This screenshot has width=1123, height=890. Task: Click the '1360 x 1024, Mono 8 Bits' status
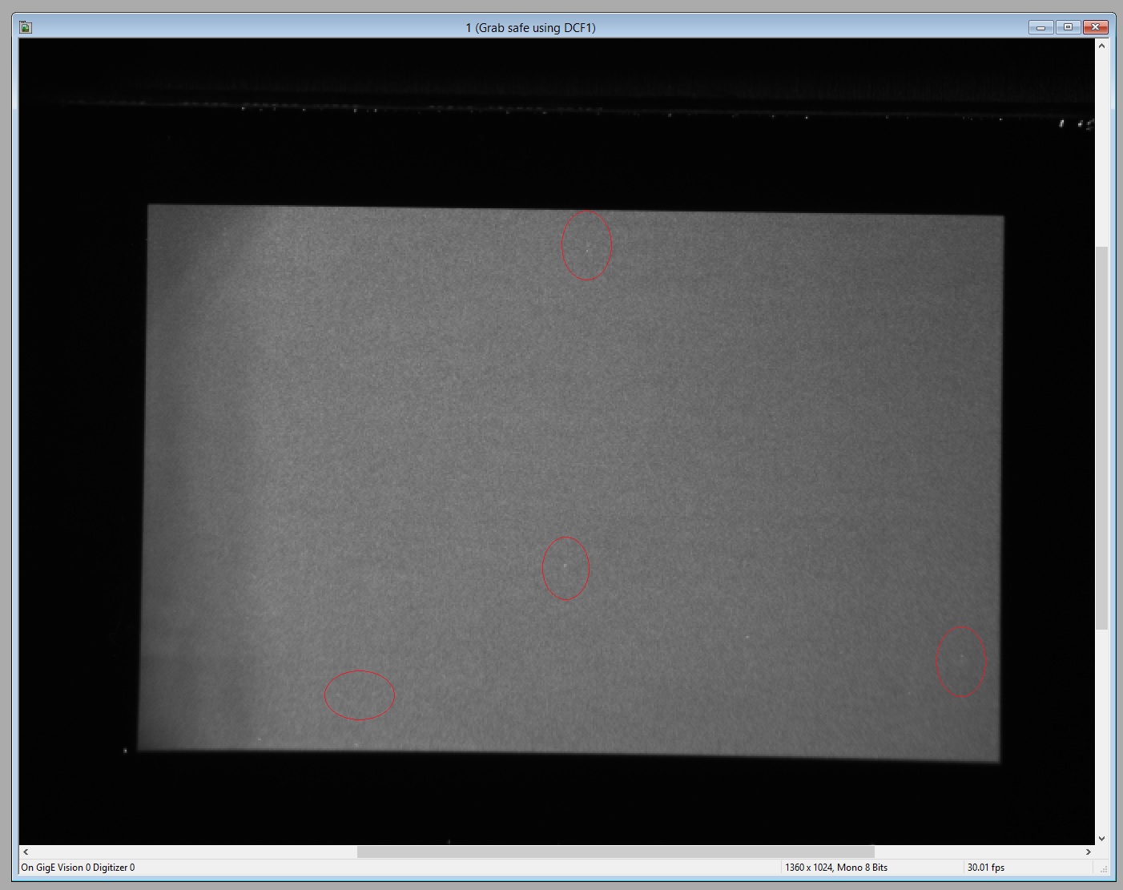click(836, 868)
